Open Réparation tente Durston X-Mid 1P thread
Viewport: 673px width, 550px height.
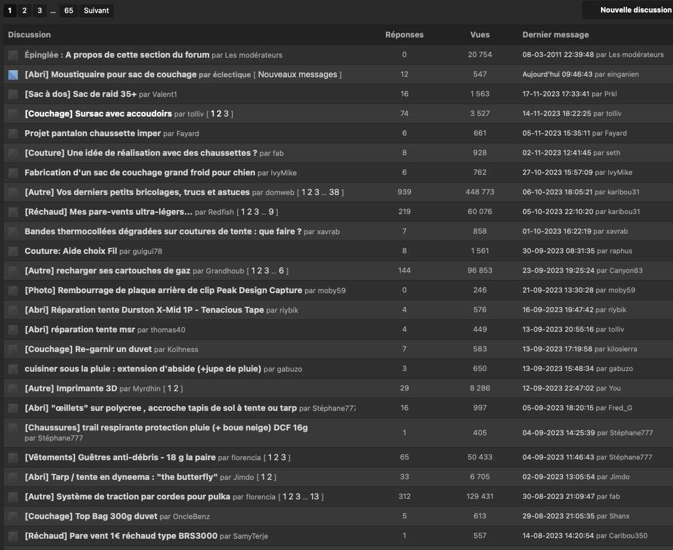click(x=144, y=310)
